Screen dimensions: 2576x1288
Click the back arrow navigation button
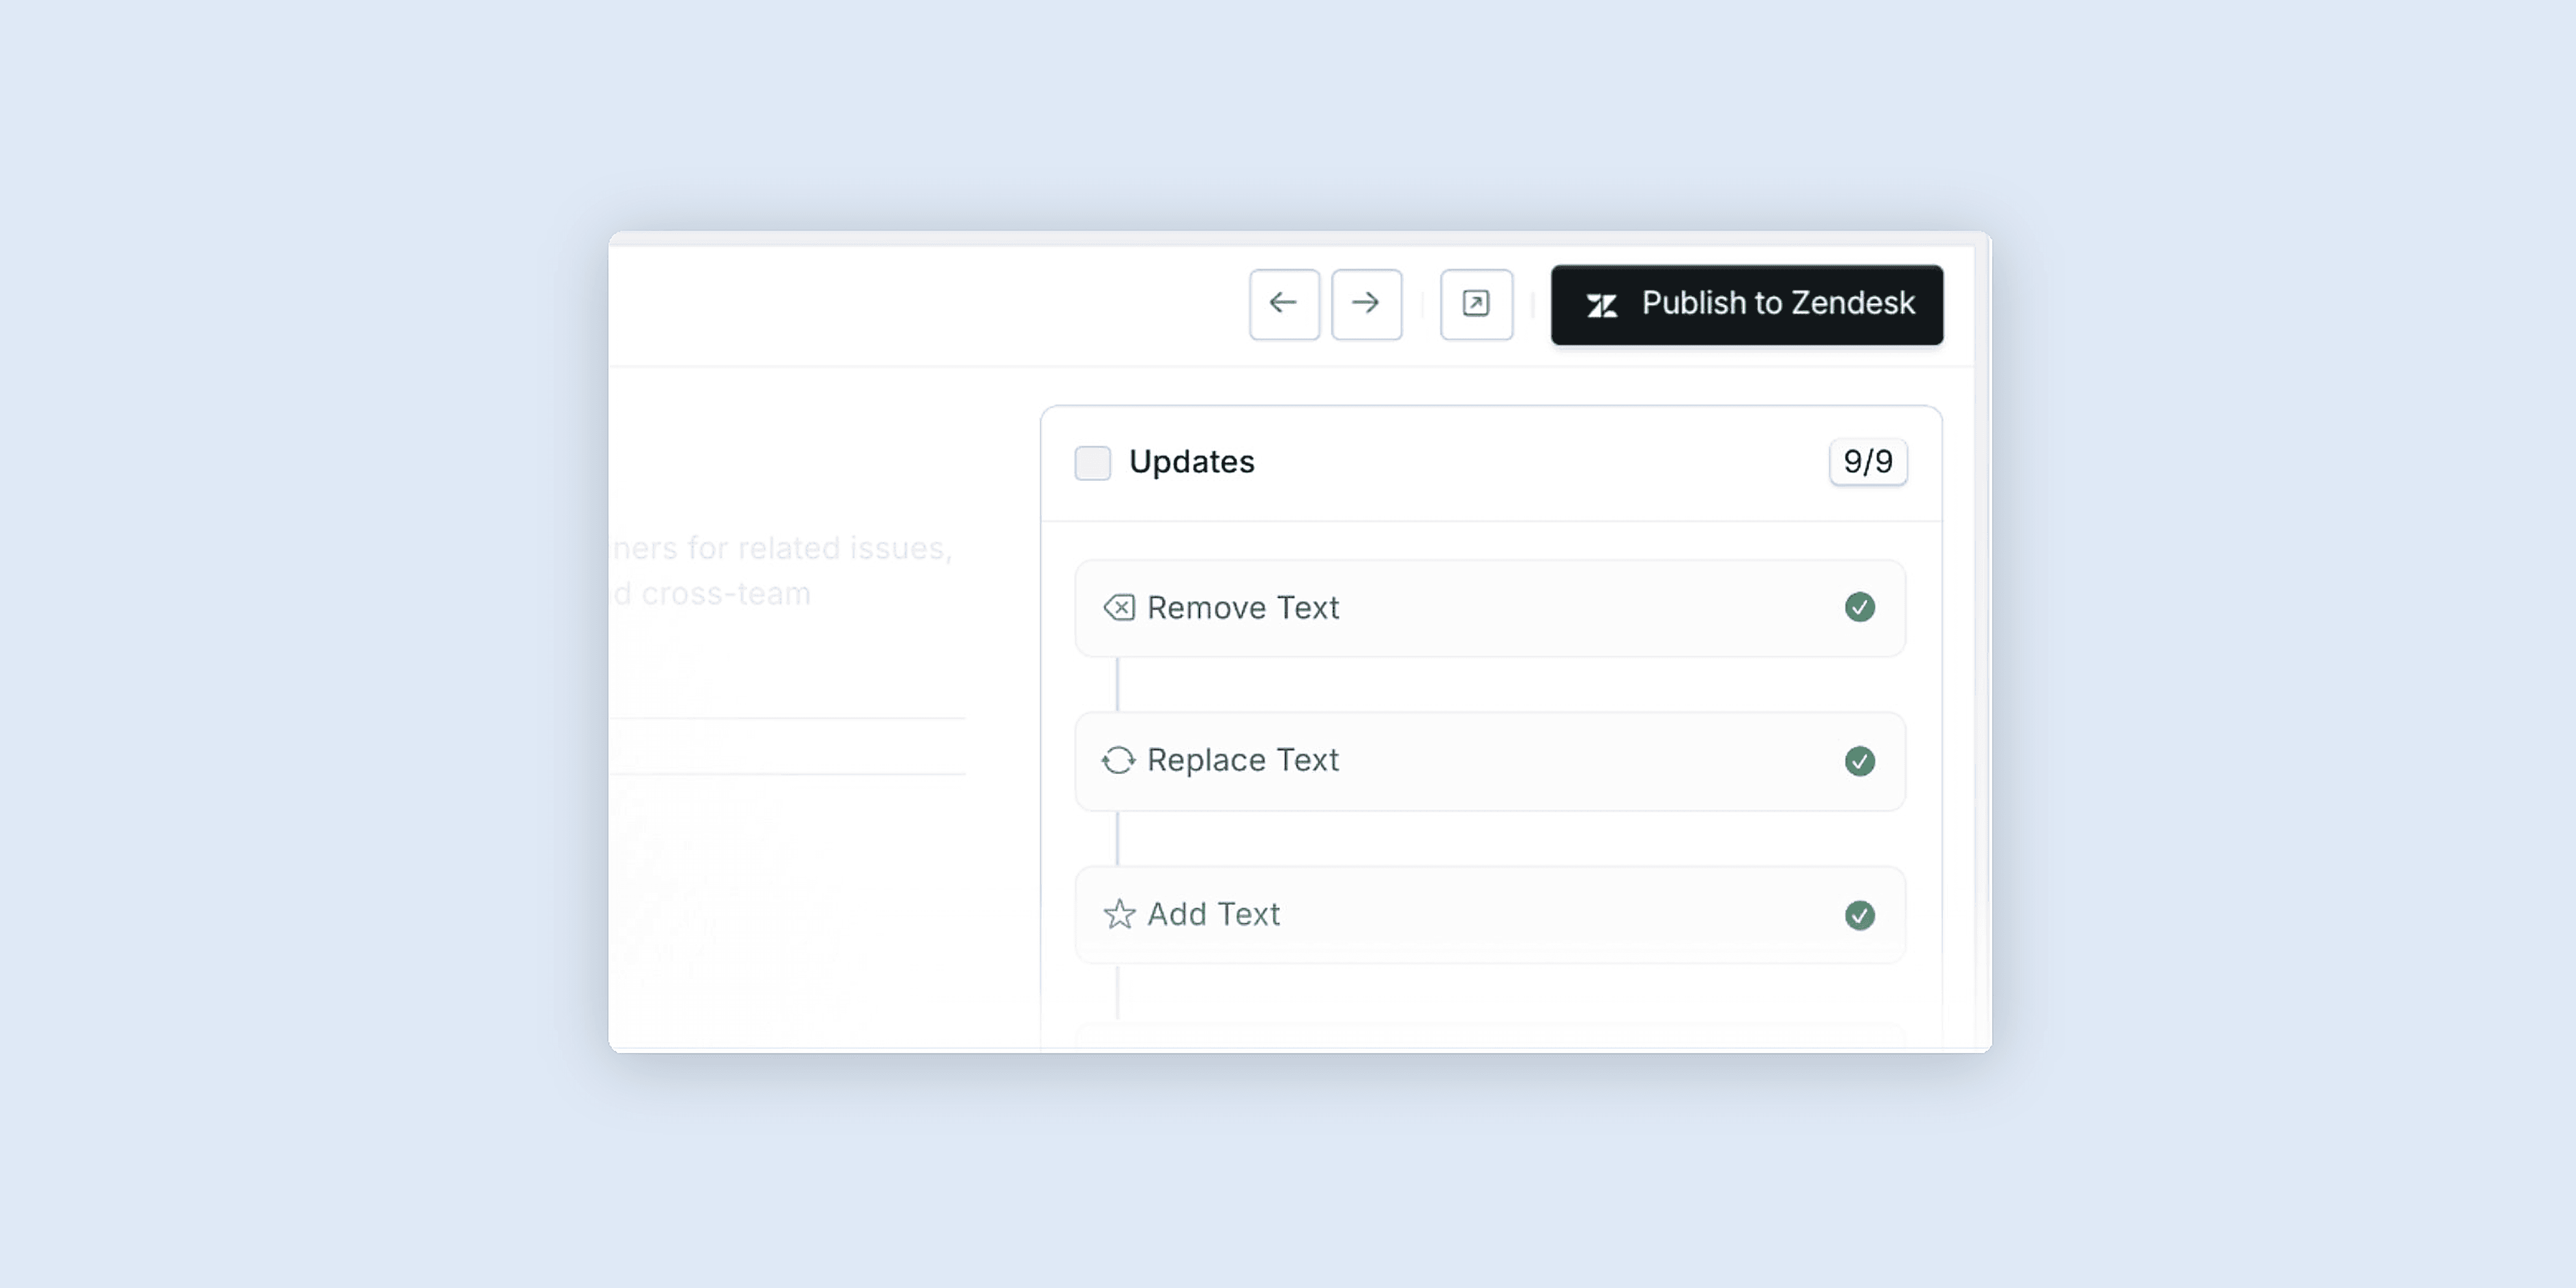point(1284,304)
